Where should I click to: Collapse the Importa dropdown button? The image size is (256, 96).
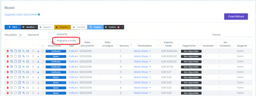pos(62,27)
